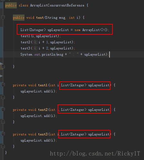Viewport: 144px width, 160px height.
Task: Click the italic 'out' field in println line
Action: coord(37,55)
